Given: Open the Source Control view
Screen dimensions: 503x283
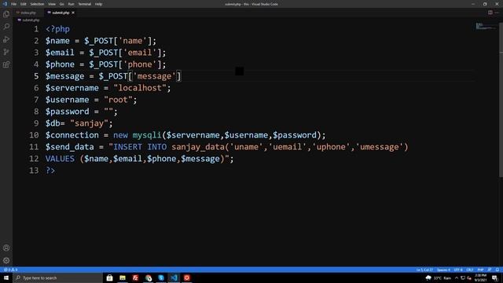Looking at the screenshot, I should click(x=6, y=52).
